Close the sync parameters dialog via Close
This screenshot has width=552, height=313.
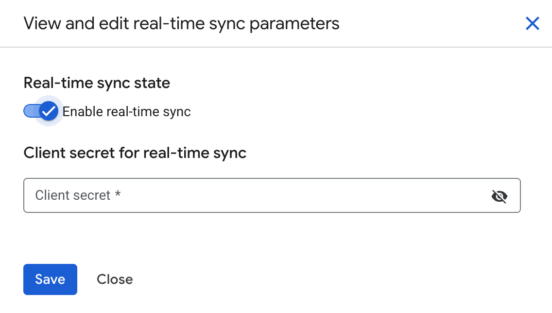(115, 279)
